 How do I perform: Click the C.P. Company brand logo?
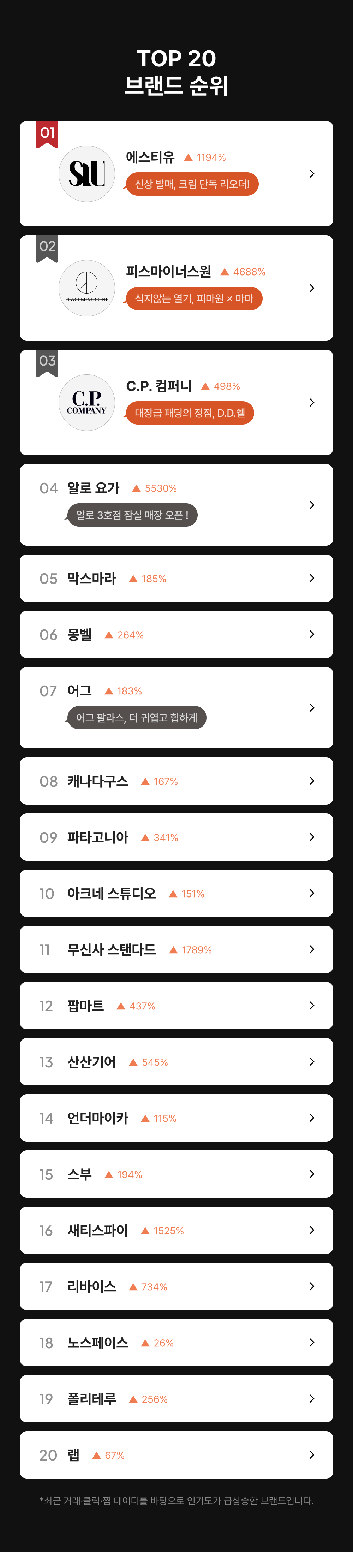[87, 402]
